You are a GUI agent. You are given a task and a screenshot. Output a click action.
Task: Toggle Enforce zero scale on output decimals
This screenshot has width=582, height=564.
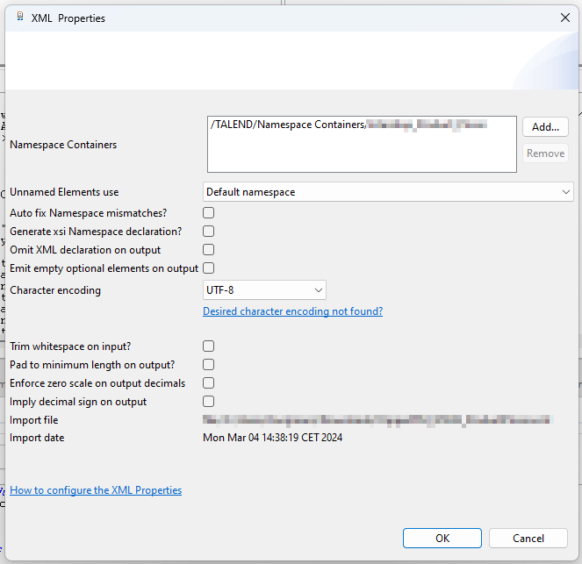click(x=209, y=383)
